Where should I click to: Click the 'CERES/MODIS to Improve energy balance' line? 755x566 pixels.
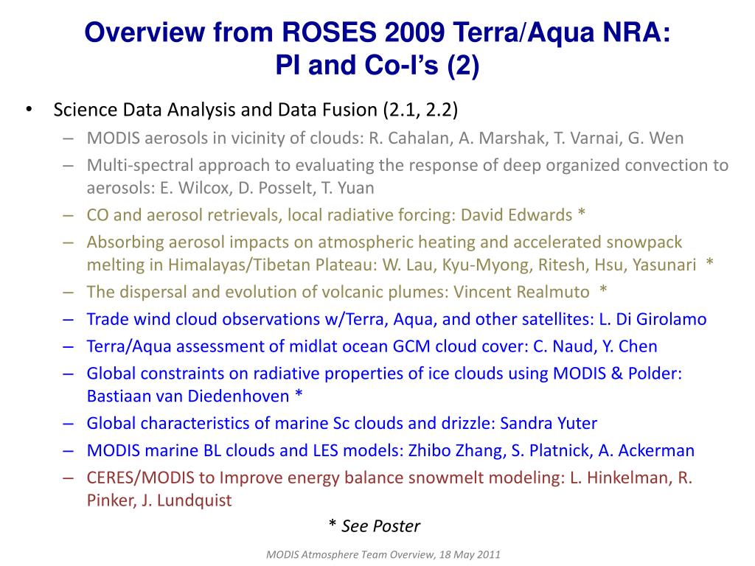pos(389,478)
